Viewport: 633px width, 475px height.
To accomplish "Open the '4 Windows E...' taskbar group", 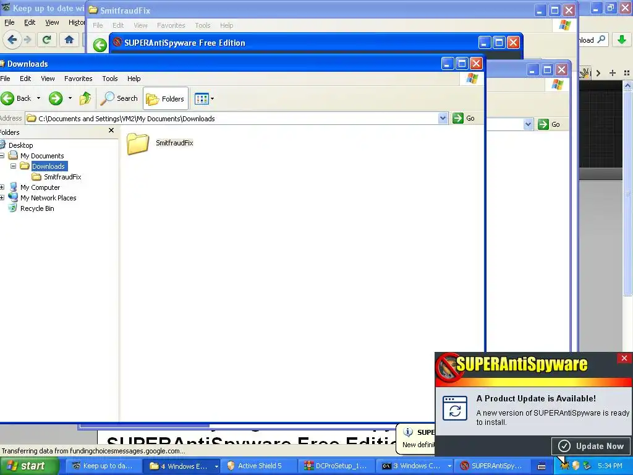I will coord(182,466).
